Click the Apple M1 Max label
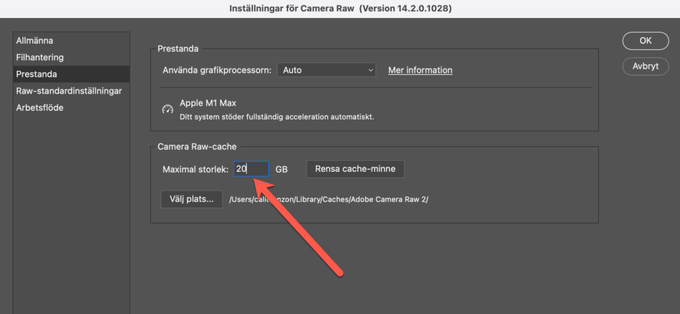680x314 pixels. (208, 104)
